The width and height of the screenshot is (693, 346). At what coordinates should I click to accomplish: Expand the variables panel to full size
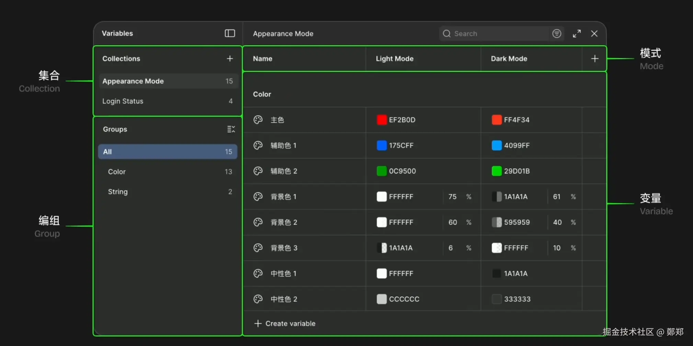coord(577,34)
